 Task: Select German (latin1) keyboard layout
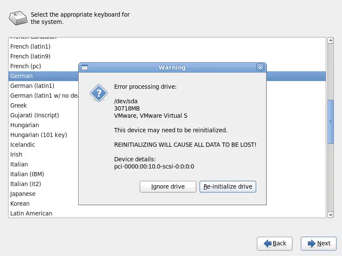(32, 86)
